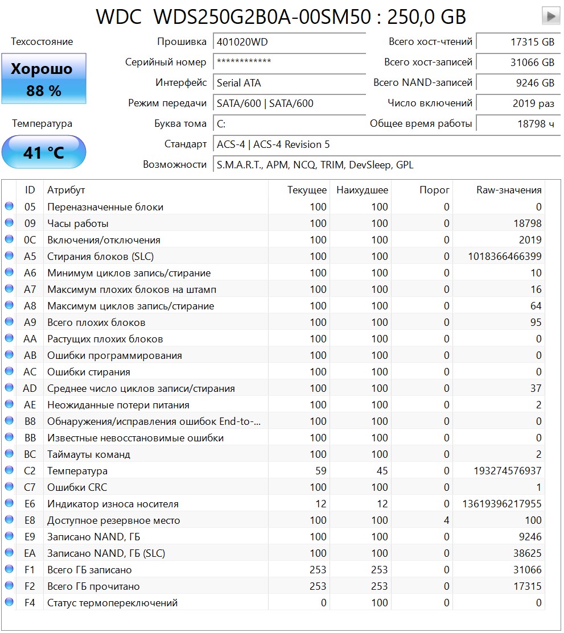Click status icon of BB Известные невосстановимые ошибки

coord(9,437)
